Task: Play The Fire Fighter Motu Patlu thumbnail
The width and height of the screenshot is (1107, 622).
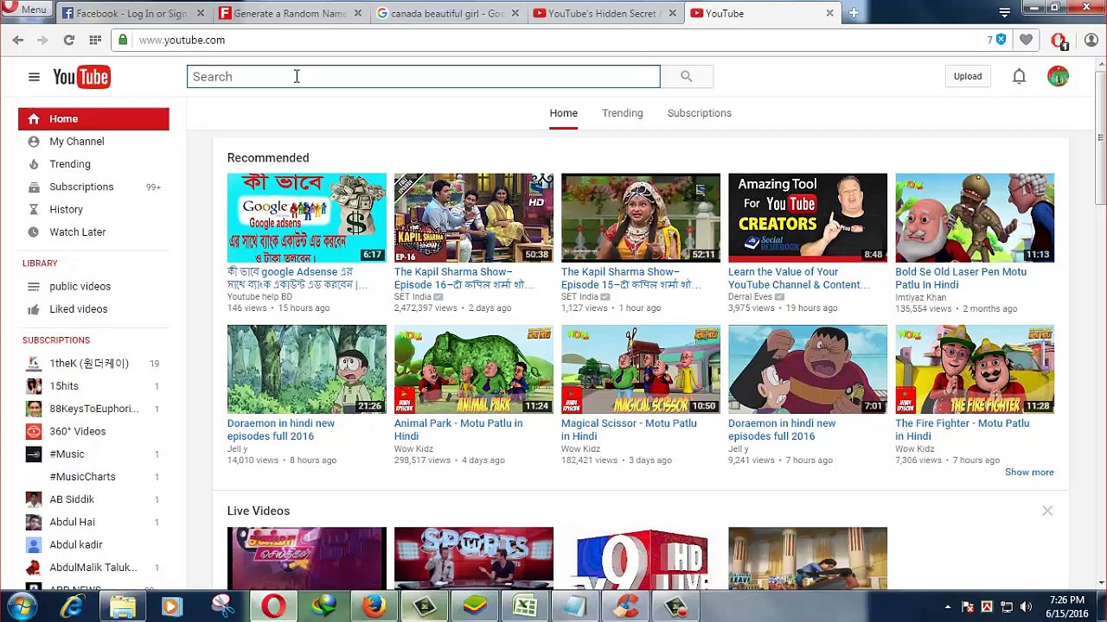Action: click(x=975, y=370)
